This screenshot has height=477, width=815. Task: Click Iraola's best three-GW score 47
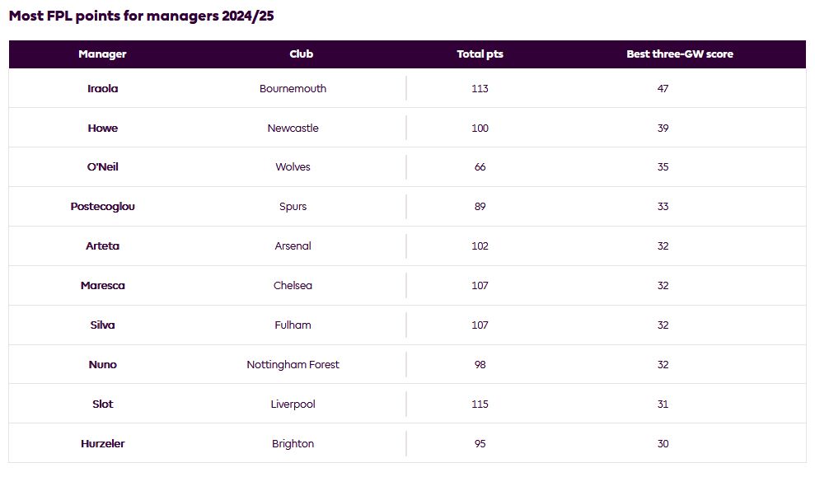(x=663, y=88)
